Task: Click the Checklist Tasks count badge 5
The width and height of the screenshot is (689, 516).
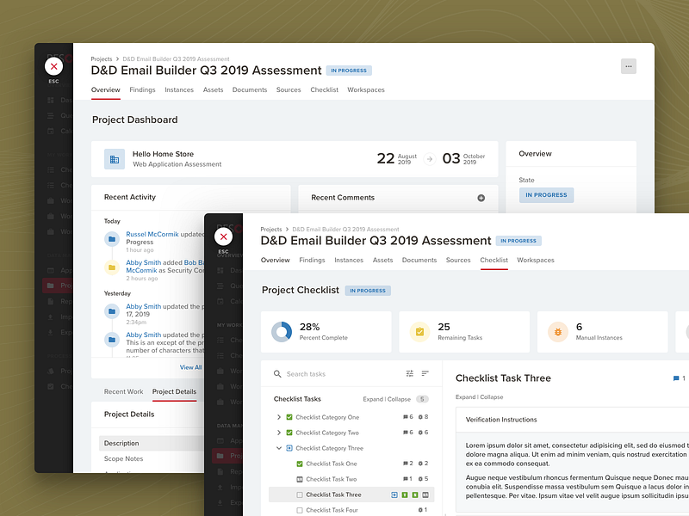Action: (x=422, y=399)
